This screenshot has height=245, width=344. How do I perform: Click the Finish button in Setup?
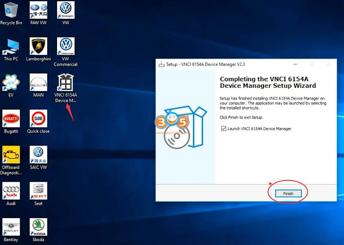tap(288, 194)
